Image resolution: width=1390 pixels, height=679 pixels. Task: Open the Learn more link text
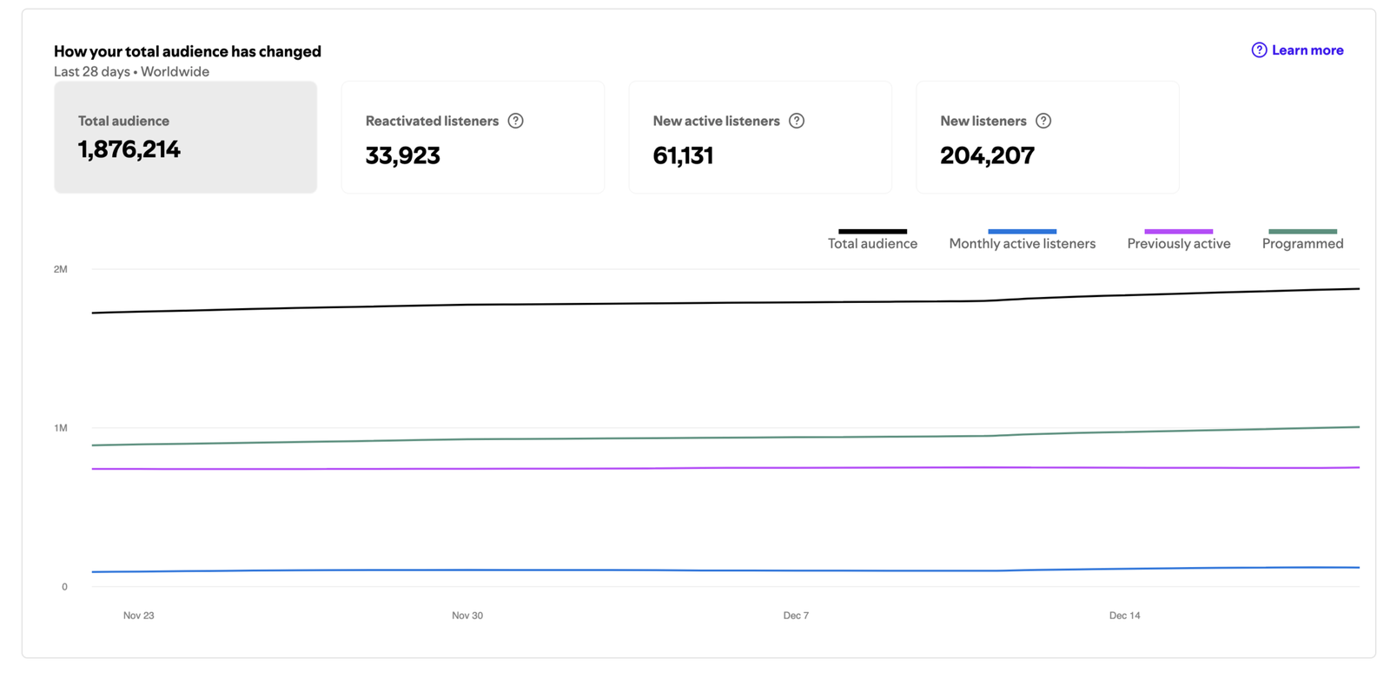point(1307,50)
